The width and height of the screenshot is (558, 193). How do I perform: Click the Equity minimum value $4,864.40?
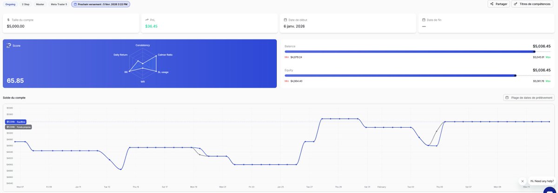pos(296,81)
